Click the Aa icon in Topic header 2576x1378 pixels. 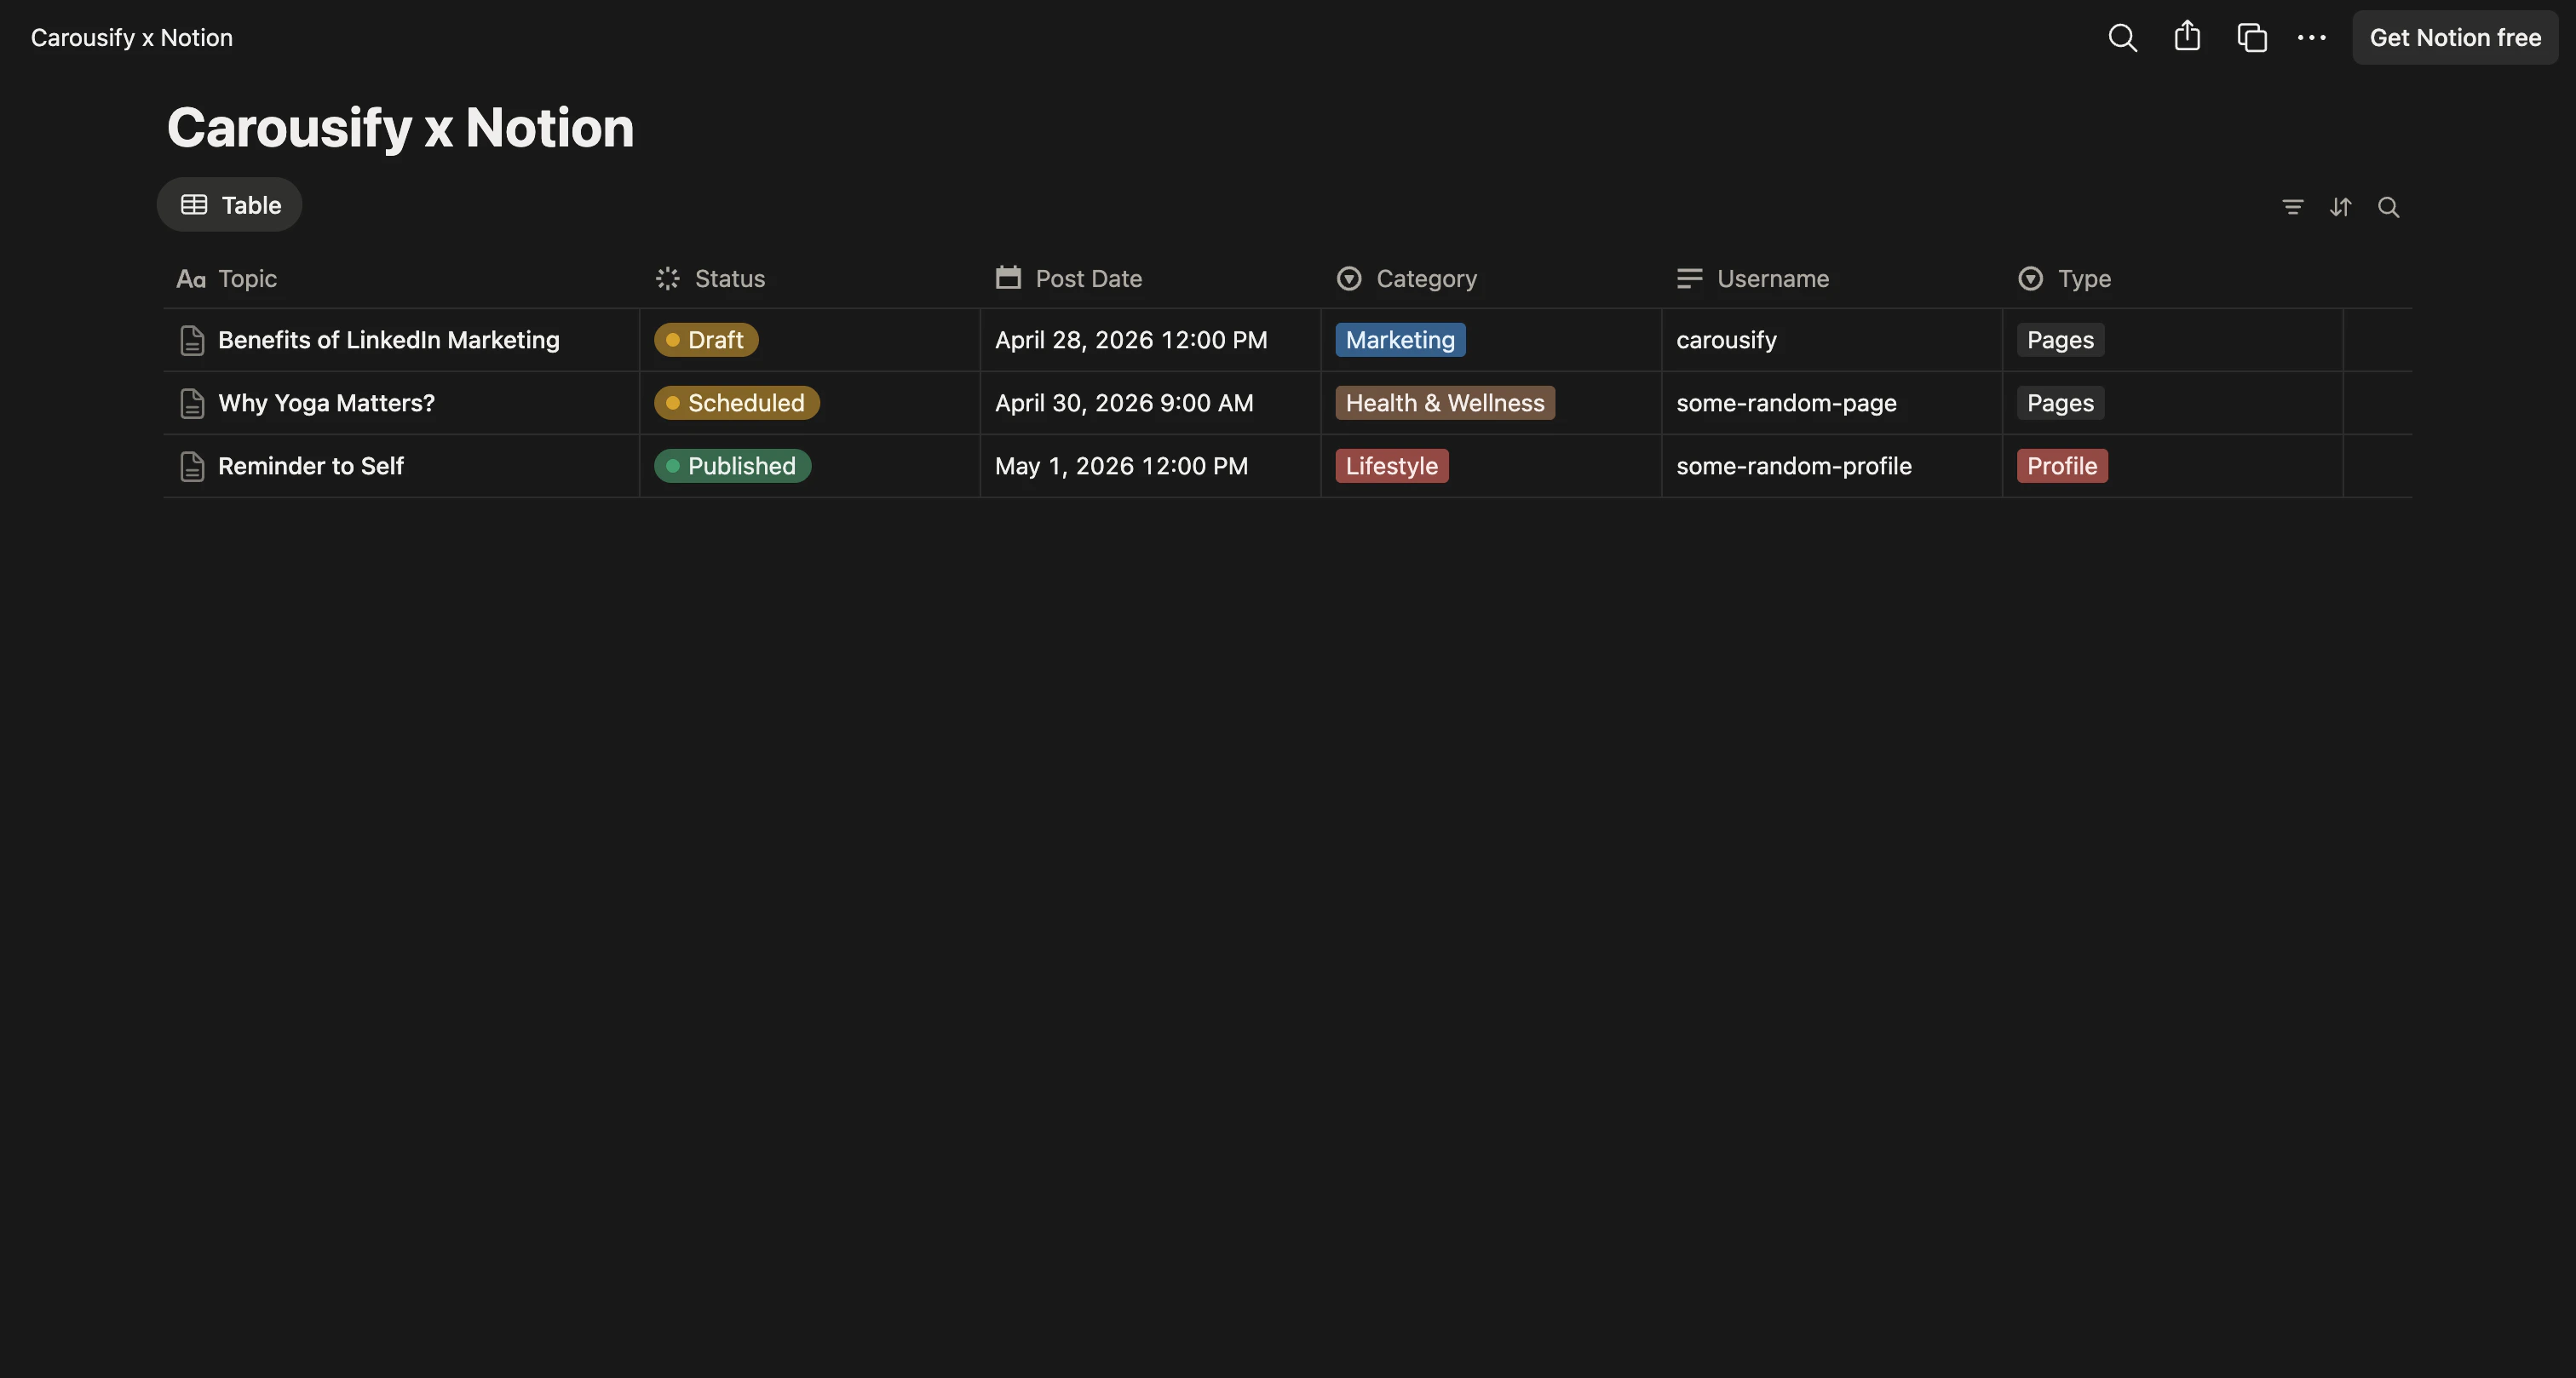191,279
